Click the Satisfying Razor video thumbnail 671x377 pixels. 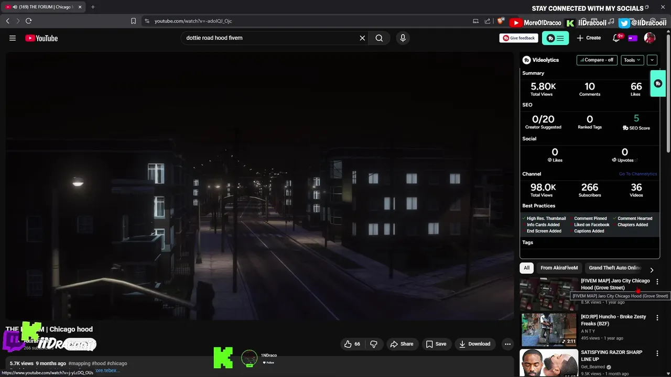(x=548, y=363)
